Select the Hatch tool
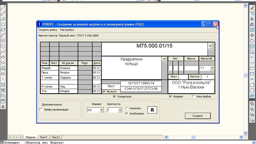 (3, 85)
